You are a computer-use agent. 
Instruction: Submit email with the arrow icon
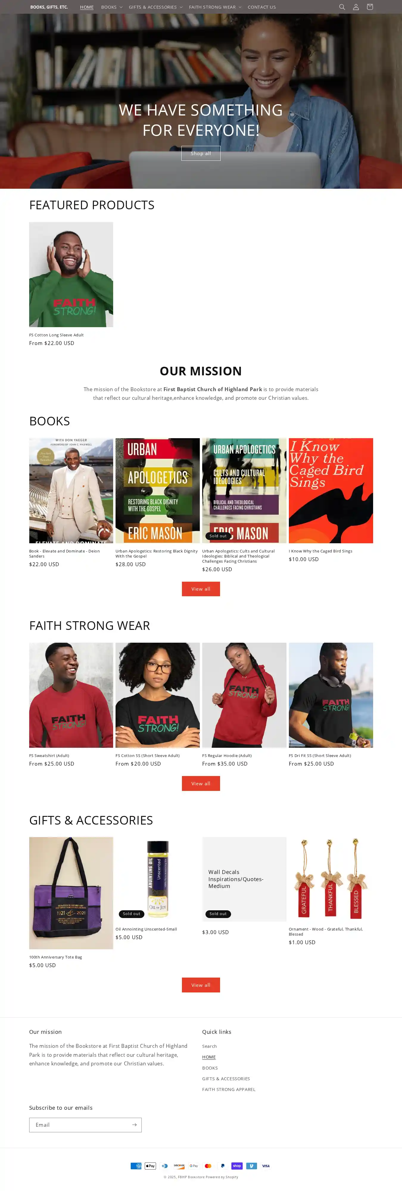coord(134,1124)
